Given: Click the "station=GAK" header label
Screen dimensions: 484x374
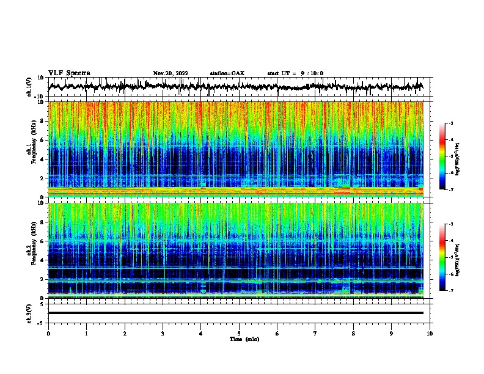Looking at the screenshot, I should [x=227, y=73].
